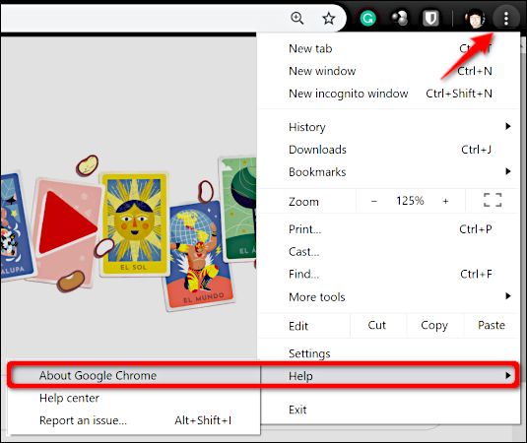Image resolution: width=527 pixels, height=443 pixels.
Task: Open the Bitwarden shield extension icon
Action: coord(430,18)
